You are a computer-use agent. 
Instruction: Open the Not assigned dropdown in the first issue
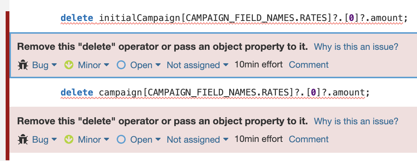pyautogui.click(x=197, y=65)
